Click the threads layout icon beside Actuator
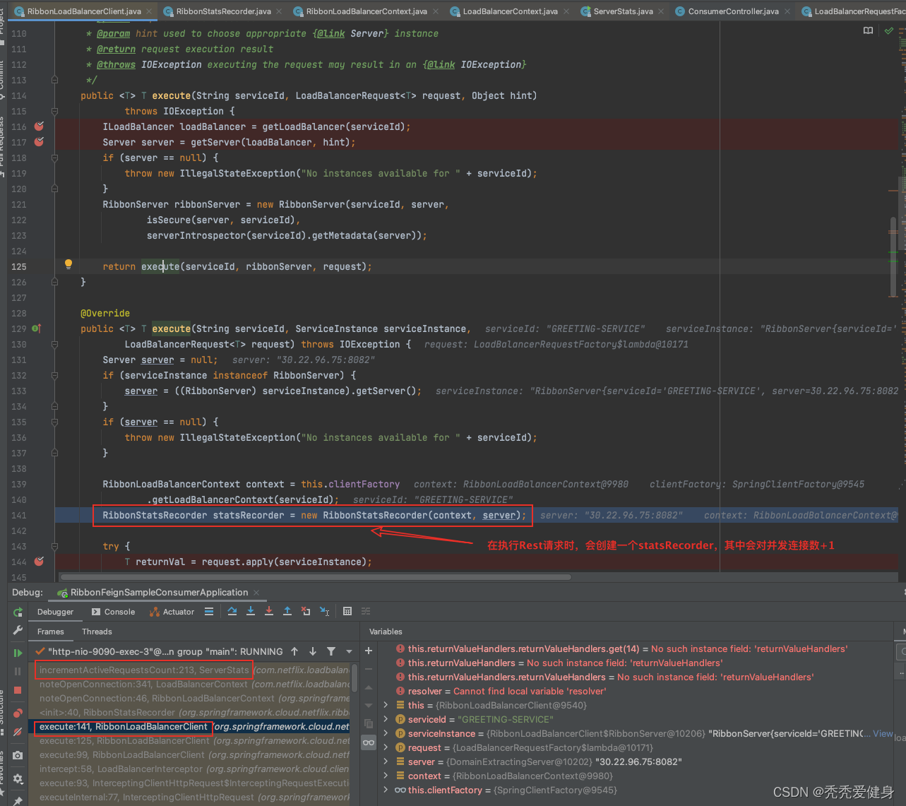This screenshot has width=906, height=806. click(x=209, y=612)
